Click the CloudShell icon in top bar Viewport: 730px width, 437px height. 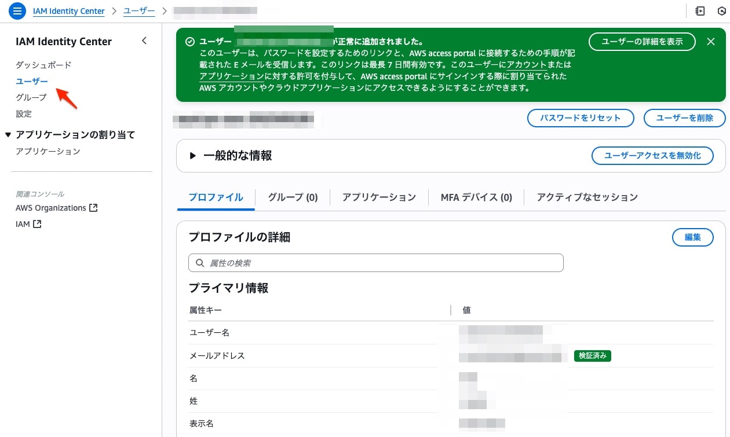click(x=700, y=11)
